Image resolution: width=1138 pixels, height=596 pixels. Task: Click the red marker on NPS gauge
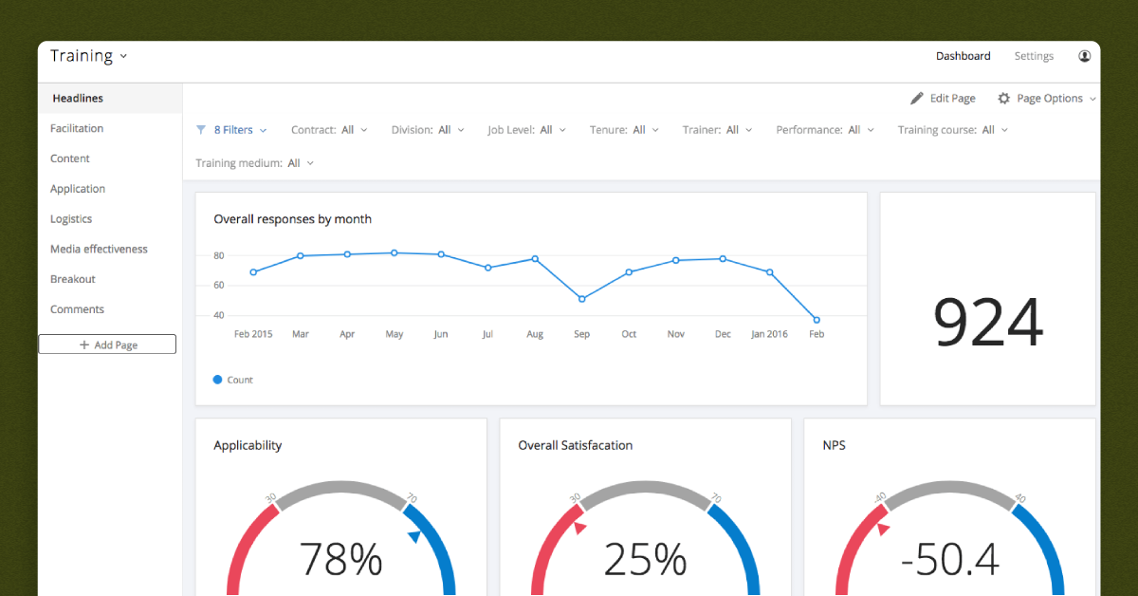click(x=884, y=529)
